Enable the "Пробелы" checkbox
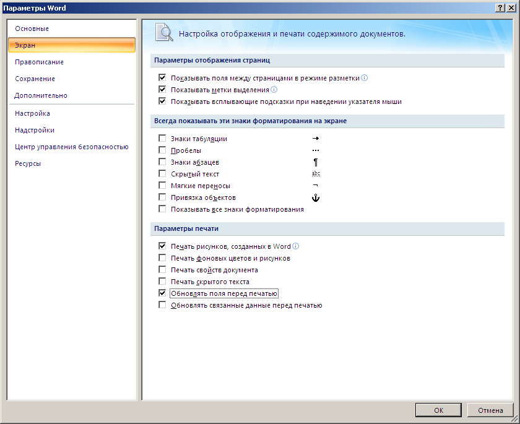The width and height of the screenshot is (520, 424). coord(162,150)
